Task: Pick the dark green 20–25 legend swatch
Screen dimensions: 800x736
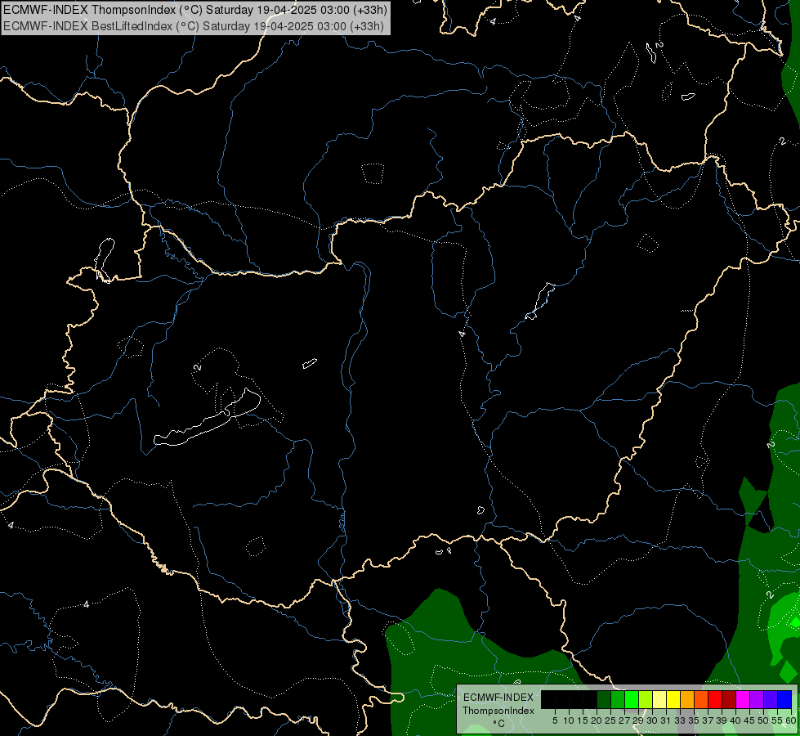Action: (604, 699)
